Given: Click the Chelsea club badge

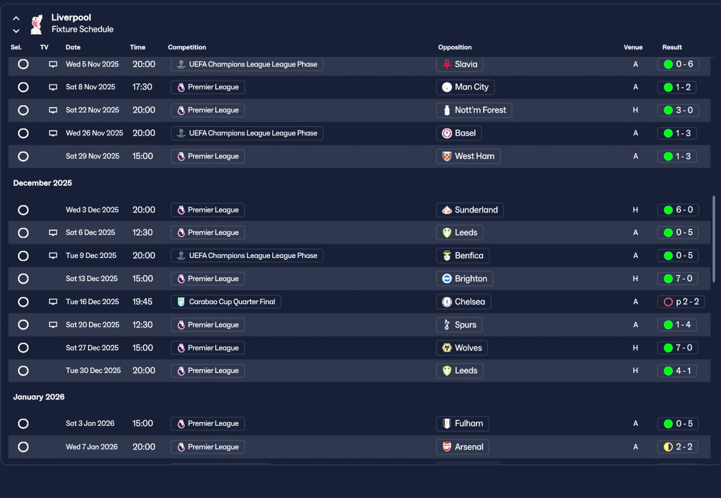Looking at the screenshot, I should pyautogui.click(x=447, y=302).
